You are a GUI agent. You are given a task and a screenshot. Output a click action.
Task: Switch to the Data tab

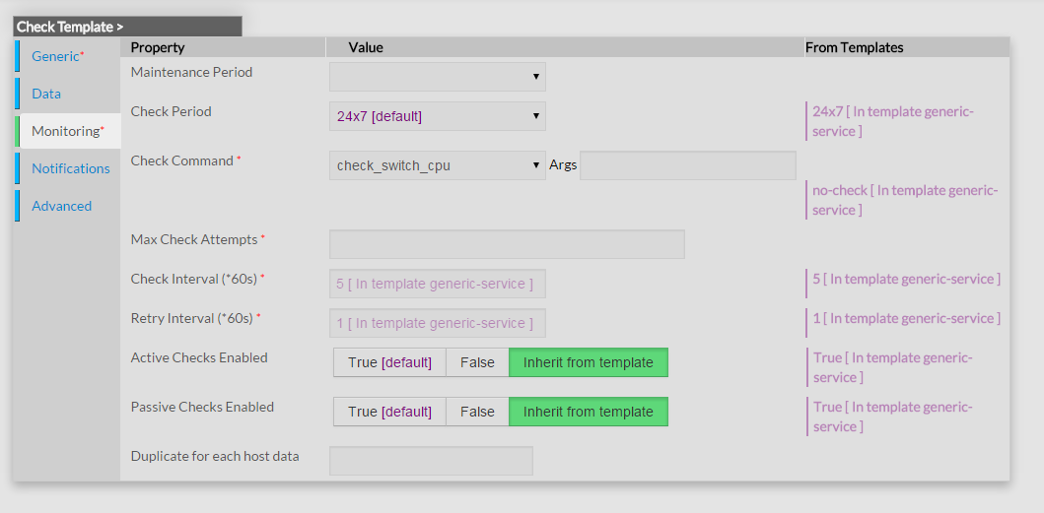click(46, 94)
